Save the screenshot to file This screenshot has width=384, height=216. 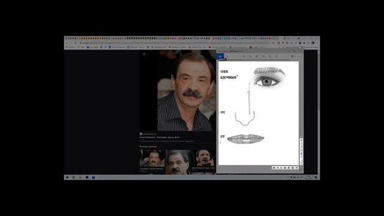click(292, 168)
